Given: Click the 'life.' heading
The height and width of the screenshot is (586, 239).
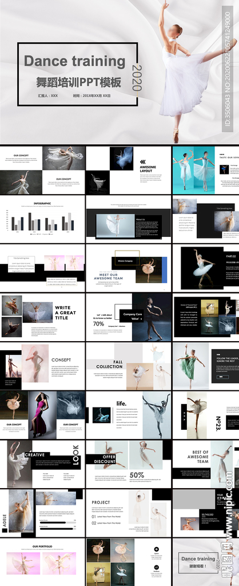Looking at the screenshot, I should click(121, 403).
